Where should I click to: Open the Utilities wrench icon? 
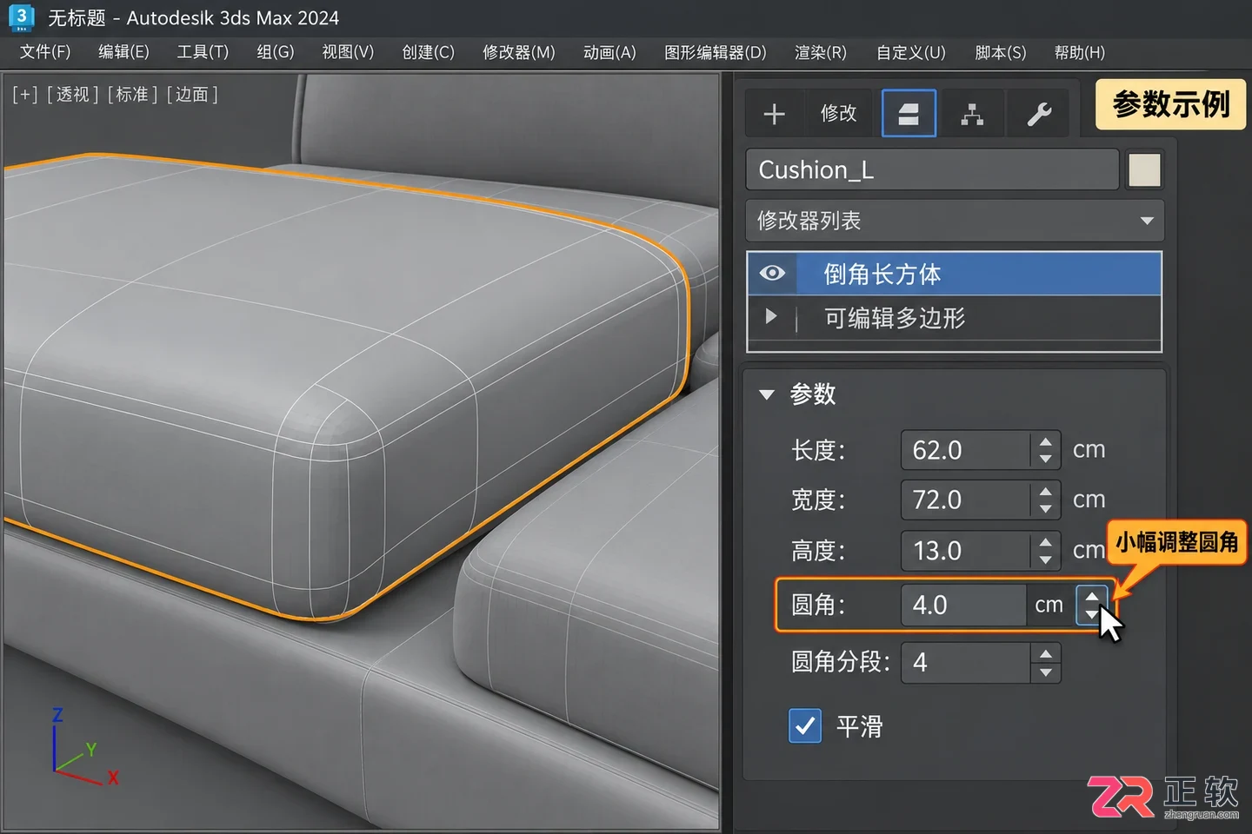click(x=1039, y=114)
